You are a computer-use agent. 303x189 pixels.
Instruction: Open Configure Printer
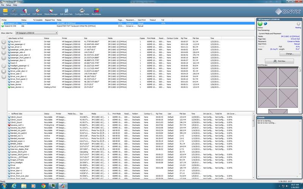[82, 12]
